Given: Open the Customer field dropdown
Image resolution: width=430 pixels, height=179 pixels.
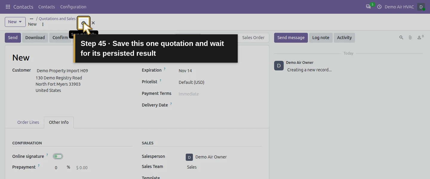Looking at the screenshot, I should (x=84, y=71).
